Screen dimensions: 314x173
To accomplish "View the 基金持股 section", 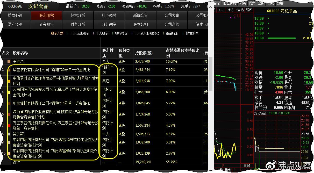I will [x=172, y=33].
